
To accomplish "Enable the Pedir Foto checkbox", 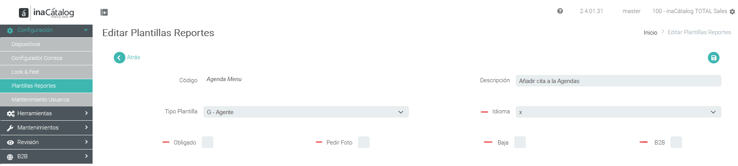I will click(x=364, y=142).
